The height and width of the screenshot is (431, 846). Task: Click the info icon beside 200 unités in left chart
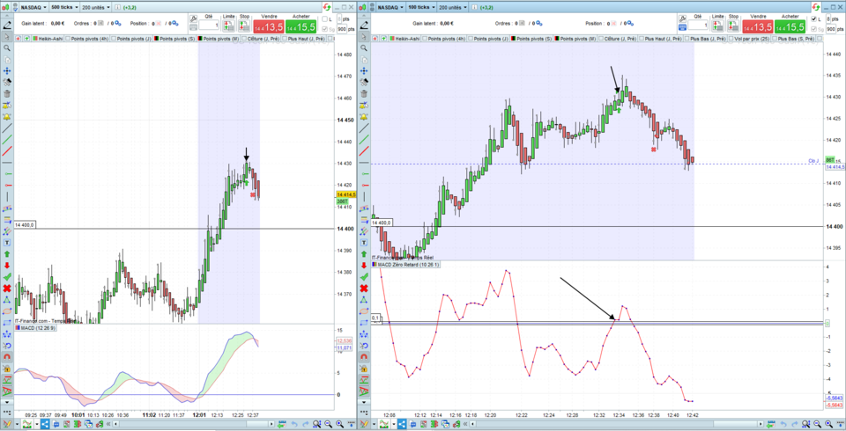[x=117, y=7]
